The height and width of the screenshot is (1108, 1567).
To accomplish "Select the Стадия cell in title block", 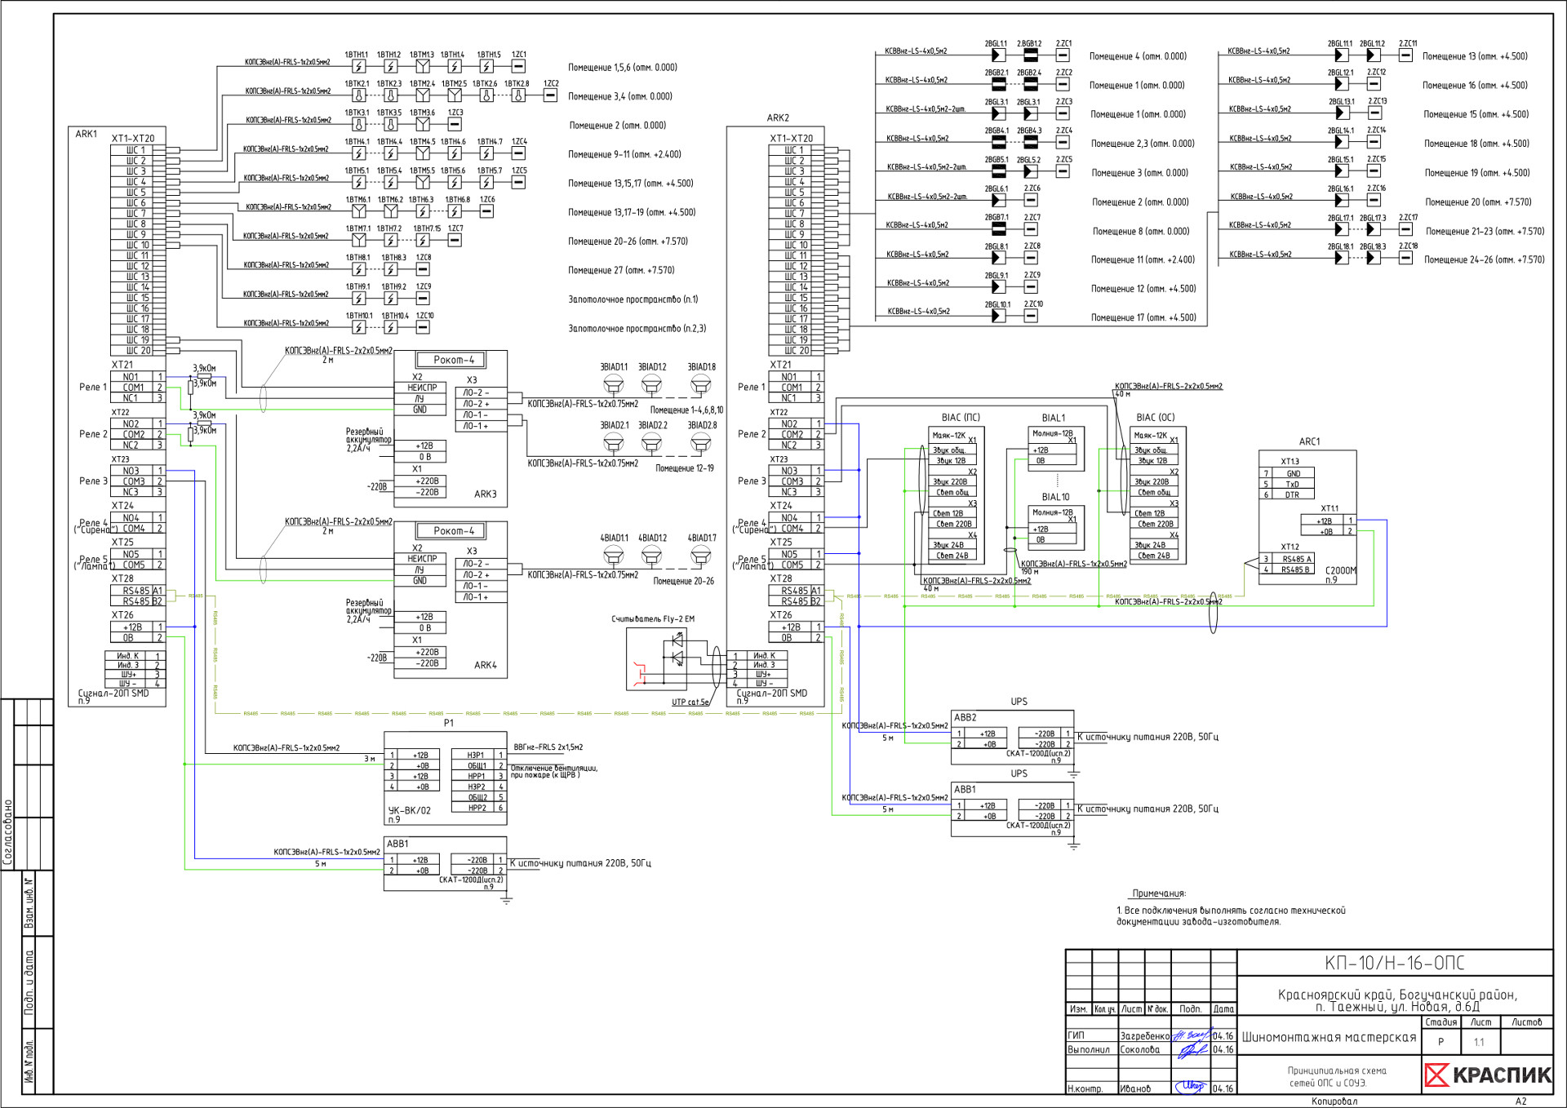I will click(x=1440, y=1022).
